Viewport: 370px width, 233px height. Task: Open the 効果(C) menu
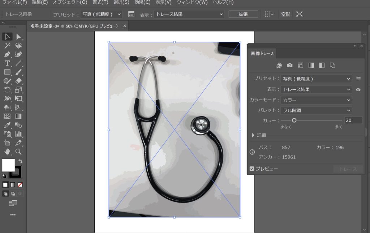point(142,3)
